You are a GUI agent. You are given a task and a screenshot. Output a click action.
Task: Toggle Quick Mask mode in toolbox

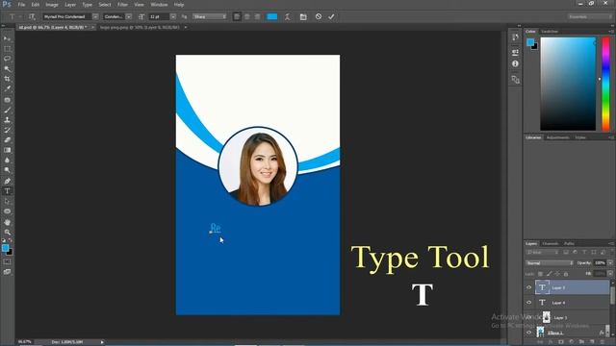click(7, 261)
